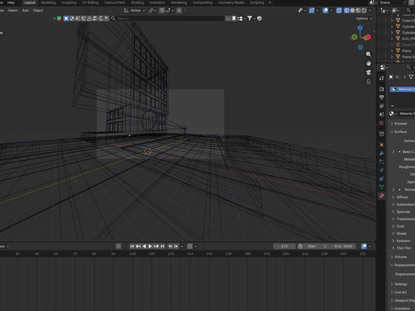This screenshot has width=415, height=311.
Task: Switch to the Sculpting workspace tab
Action: [x=69, y=3]
